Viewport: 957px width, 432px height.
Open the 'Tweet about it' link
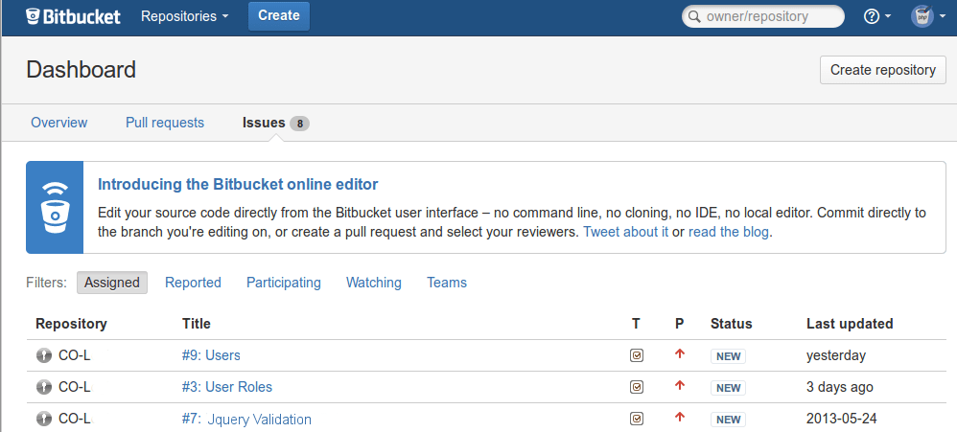click(626, 232)
